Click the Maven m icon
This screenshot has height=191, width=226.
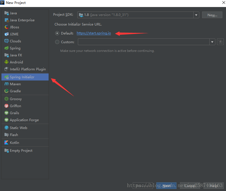pyautogui.click(x=6, y=84)
